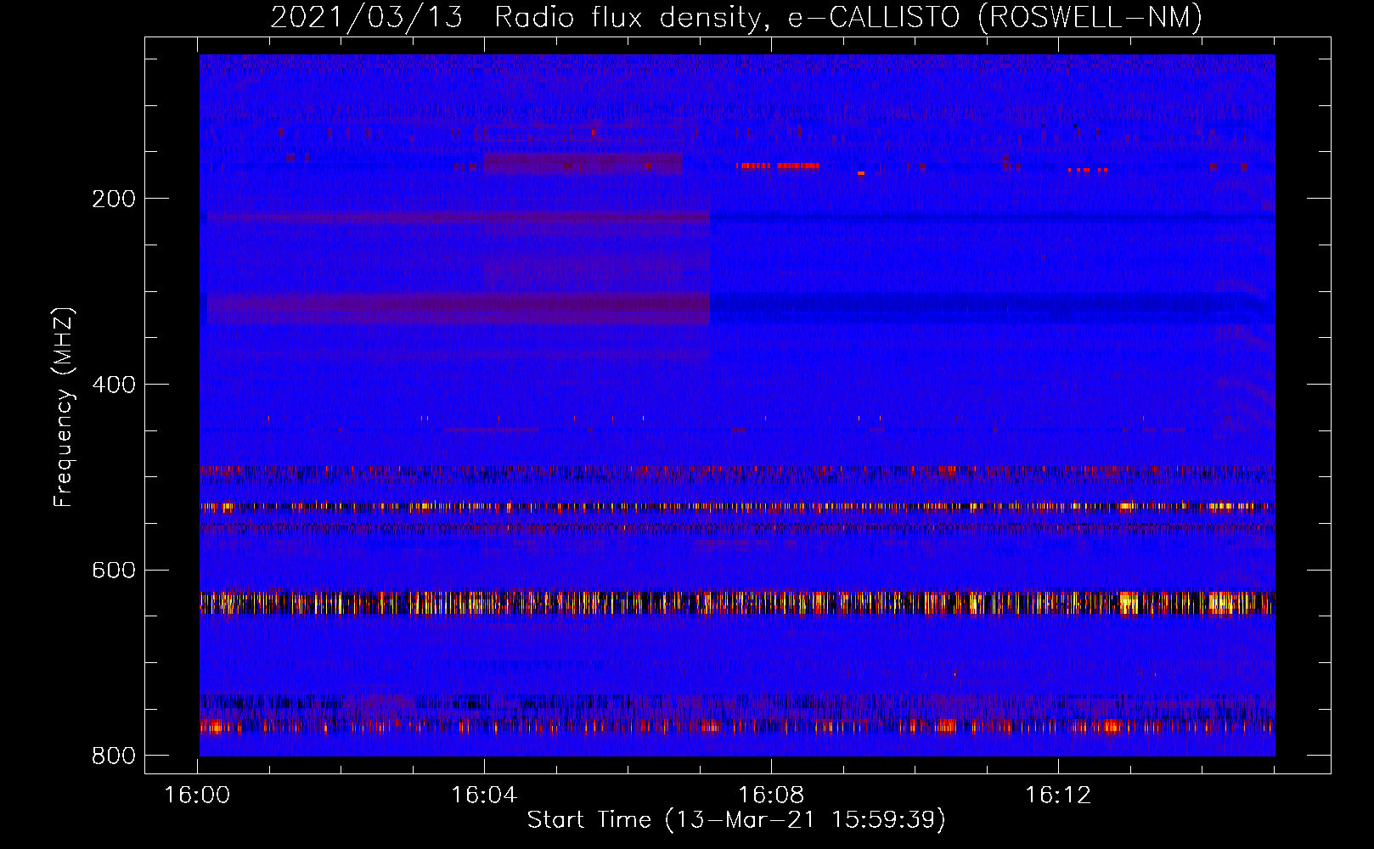Select the '16:08' time axis label
The height and width of the screenshot is (849, 1374).
coord(771,796)
